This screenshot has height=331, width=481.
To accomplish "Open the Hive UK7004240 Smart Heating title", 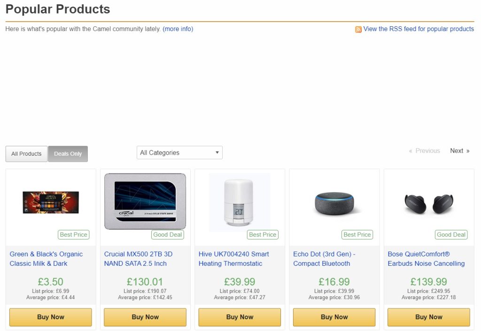I will point(234,259).
